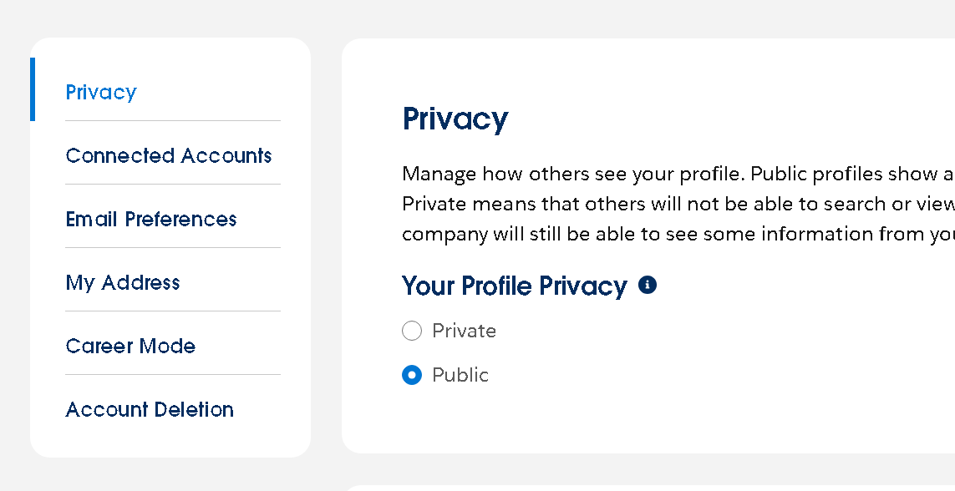Open the Connected Accounts section
The width and height of the screenshot is (955, 491).
pyautogui.click(x=169, y=155)
